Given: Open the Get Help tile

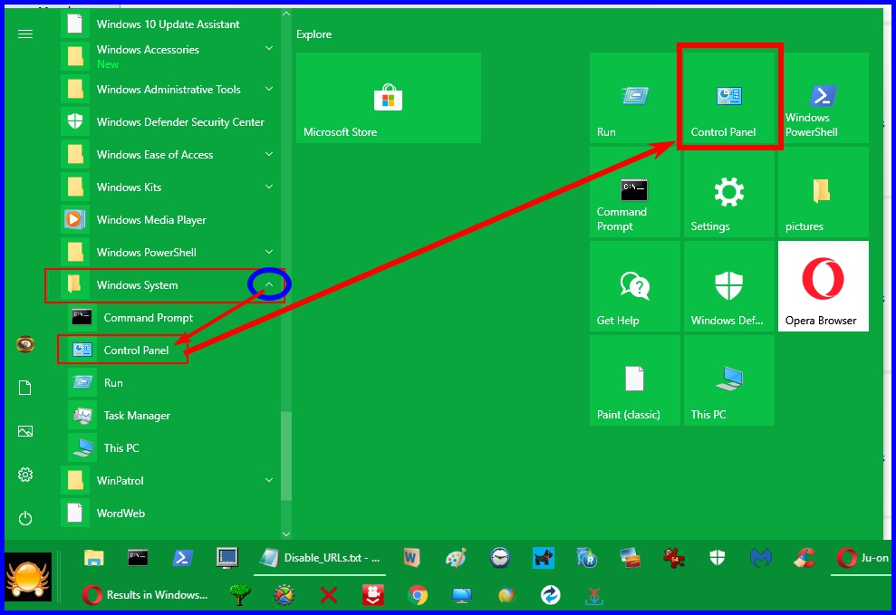Looking at the screenshot, I should click(634, 286).
